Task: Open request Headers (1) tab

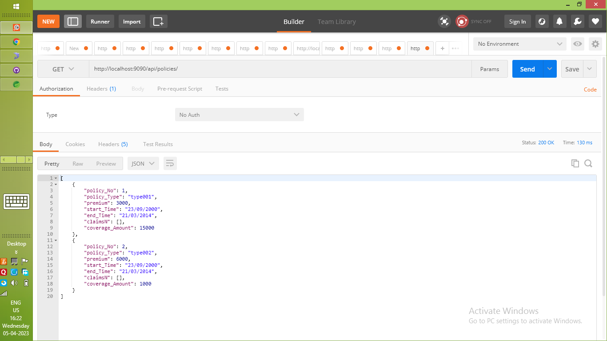Action: (101, 89)
